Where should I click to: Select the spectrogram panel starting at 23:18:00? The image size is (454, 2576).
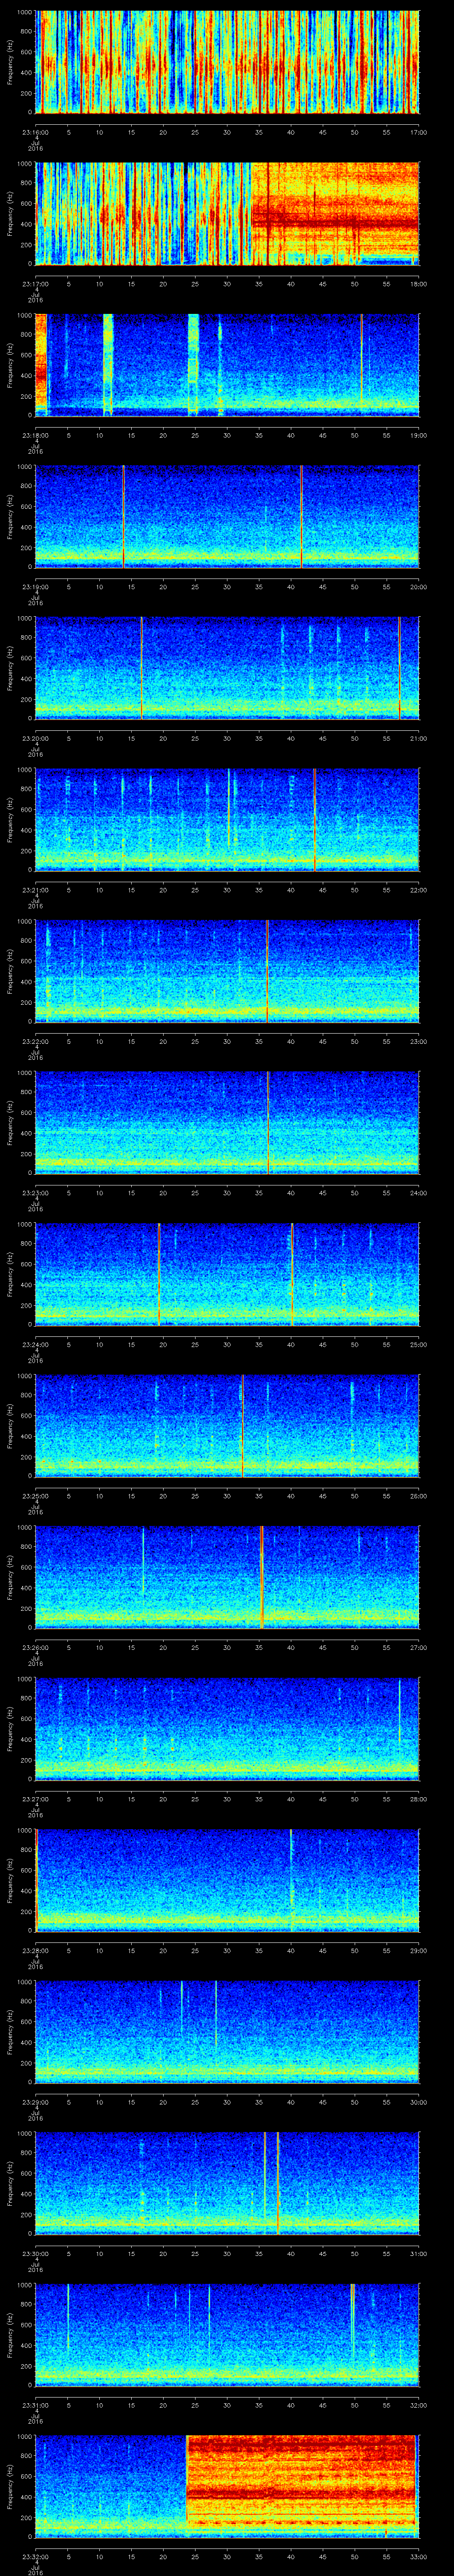point(227,365)
